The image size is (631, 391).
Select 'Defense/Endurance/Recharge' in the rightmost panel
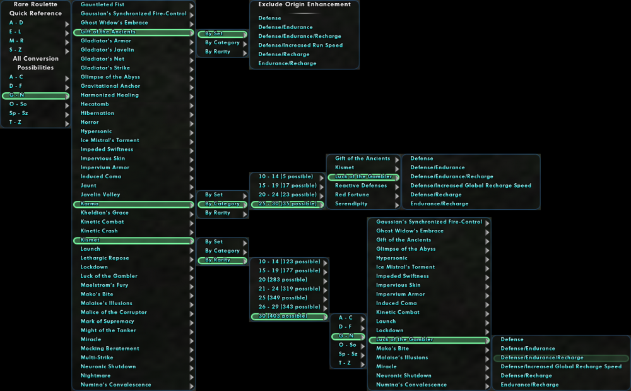(560, 358)
